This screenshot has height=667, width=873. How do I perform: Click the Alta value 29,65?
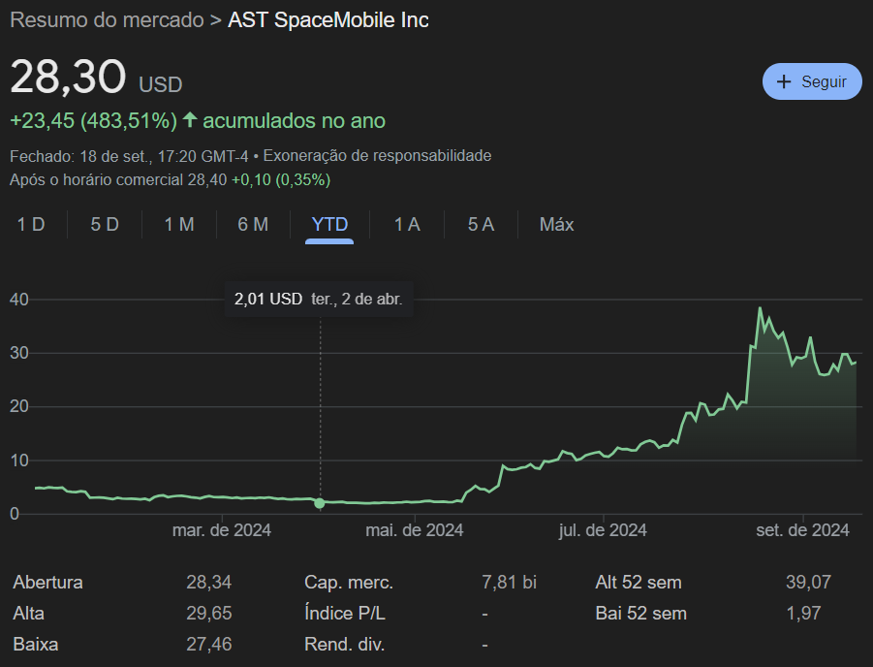[208, 614]
